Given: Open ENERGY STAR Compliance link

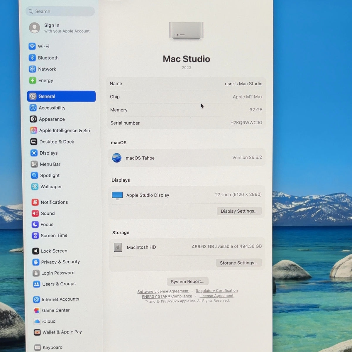Looking at the screenshot, I should coord(167,296).
